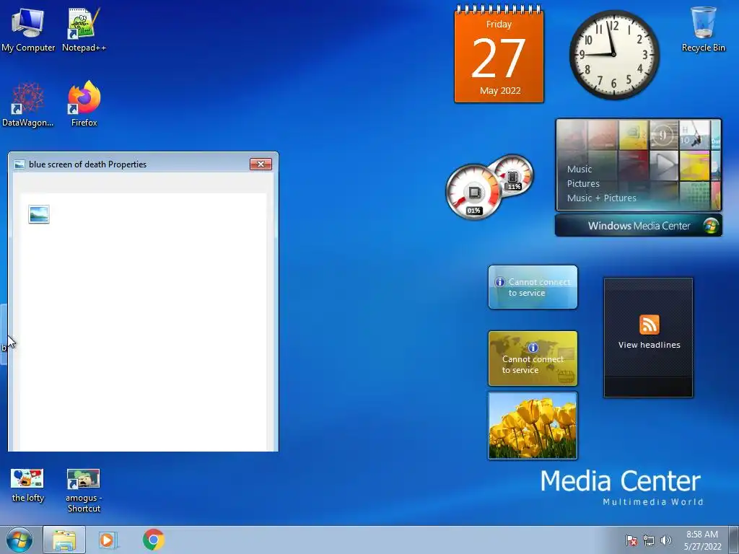Open the My Computer desktop icon

28,29
